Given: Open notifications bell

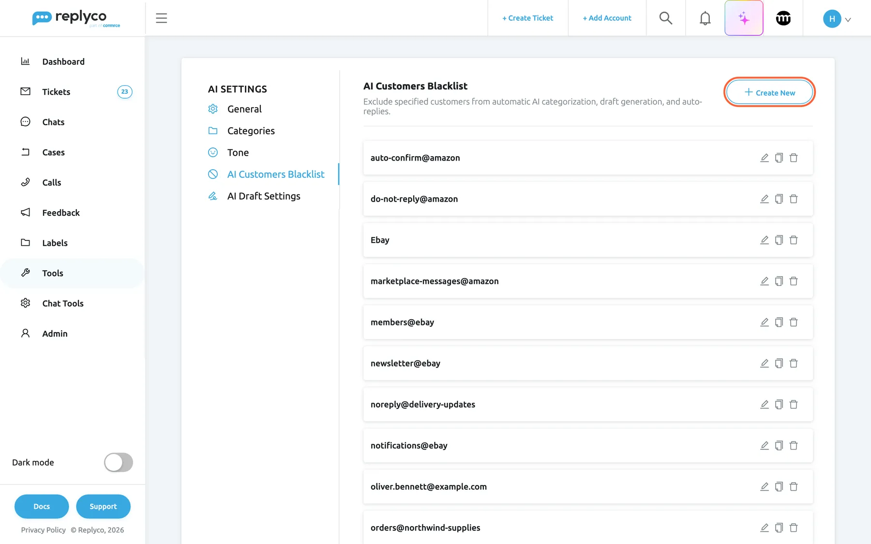Looking at the screenshot, I should pos(705,18).
